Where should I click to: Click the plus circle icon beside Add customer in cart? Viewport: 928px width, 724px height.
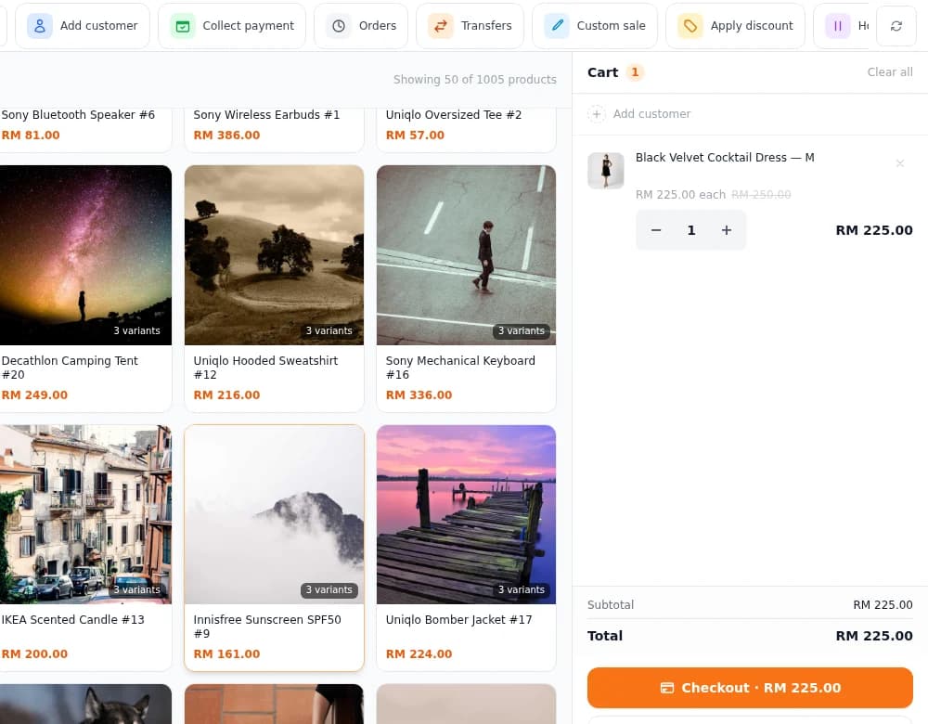point(597,113)
